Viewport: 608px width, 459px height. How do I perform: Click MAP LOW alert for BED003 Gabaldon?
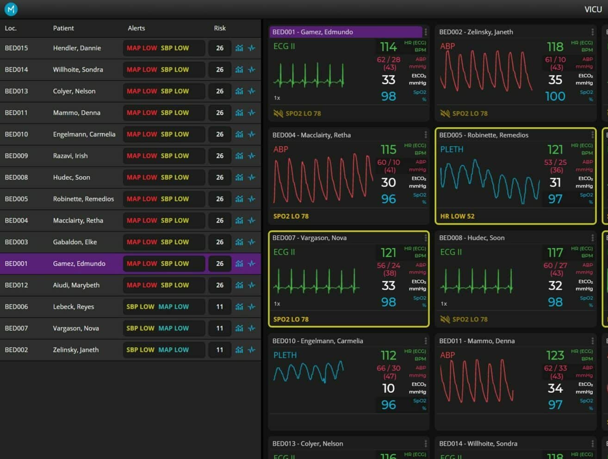click(142, 242)
